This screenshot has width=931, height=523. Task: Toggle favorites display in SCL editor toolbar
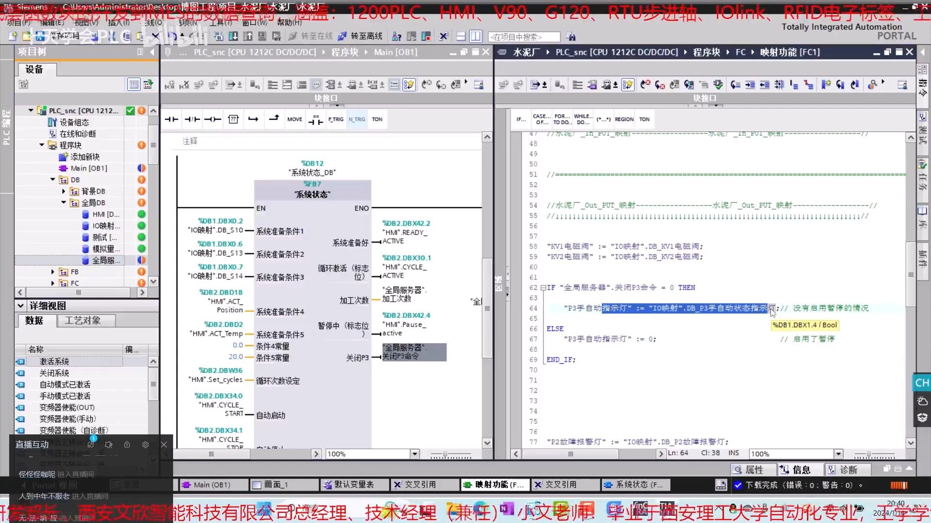627,85
